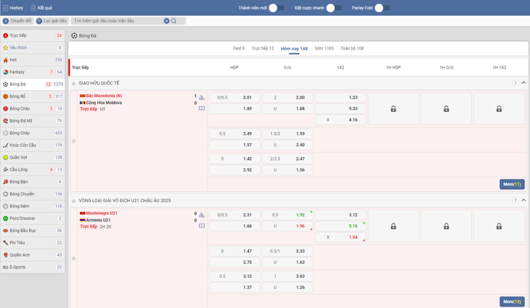The width and height of the screenshot is (530, 308).
Task: Click the magnifier search icon
Action: 174,21
